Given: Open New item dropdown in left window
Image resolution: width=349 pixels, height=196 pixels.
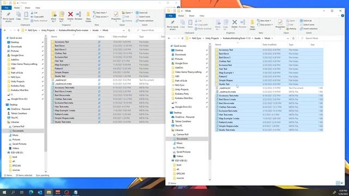Looking at the screenshot, I should [100, 13].
